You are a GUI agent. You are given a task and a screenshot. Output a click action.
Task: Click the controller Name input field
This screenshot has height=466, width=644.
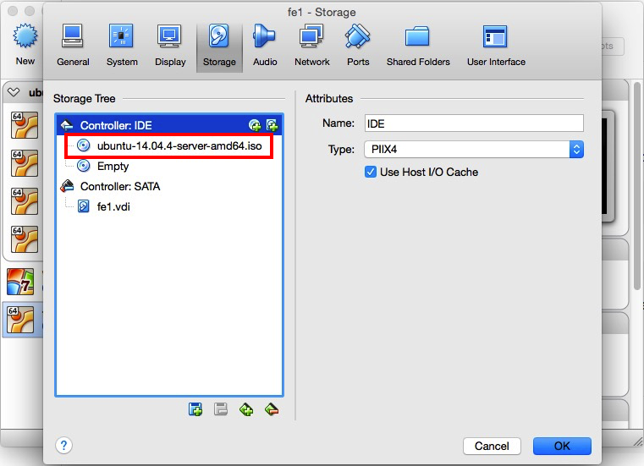tap(474, 123)
